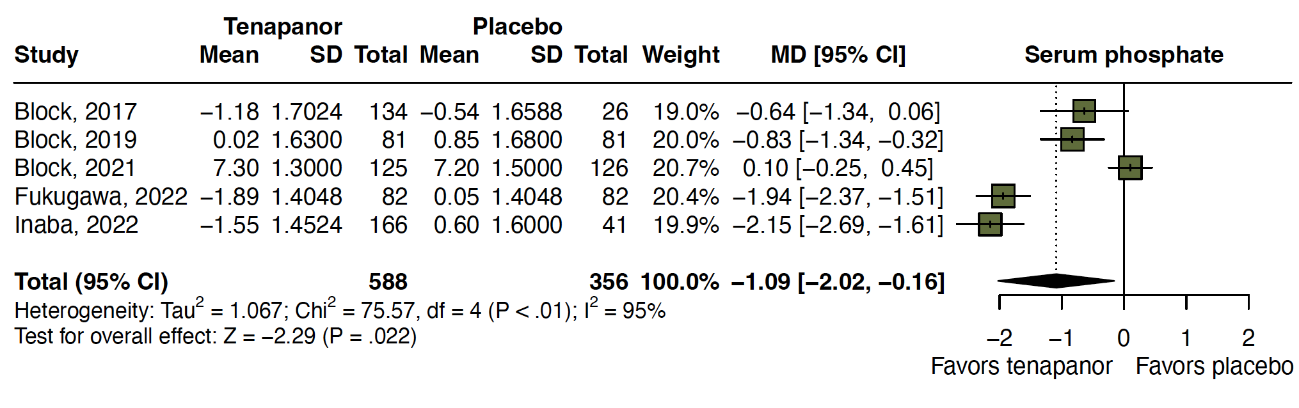1299x408 pixels.
Task: Click the Heterogeneity statistics line
Action: pos(340,310)
